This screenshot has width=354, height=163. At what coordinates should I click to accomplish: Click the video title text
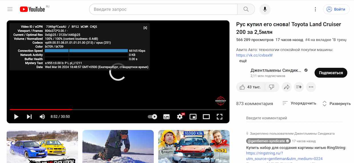(289, 28)
